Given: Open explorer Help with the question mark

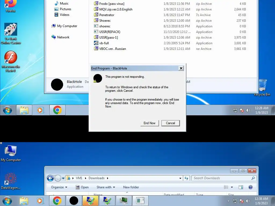Looking at the screenshot, I should click(251, 187).
